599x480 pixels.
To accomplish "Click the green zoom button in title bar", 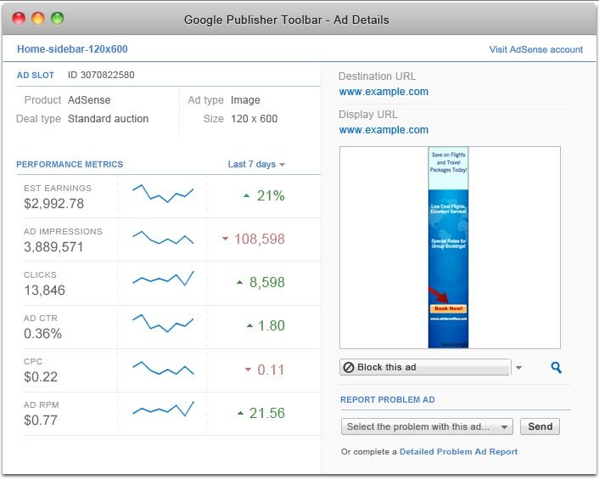I will click(57, 18).
